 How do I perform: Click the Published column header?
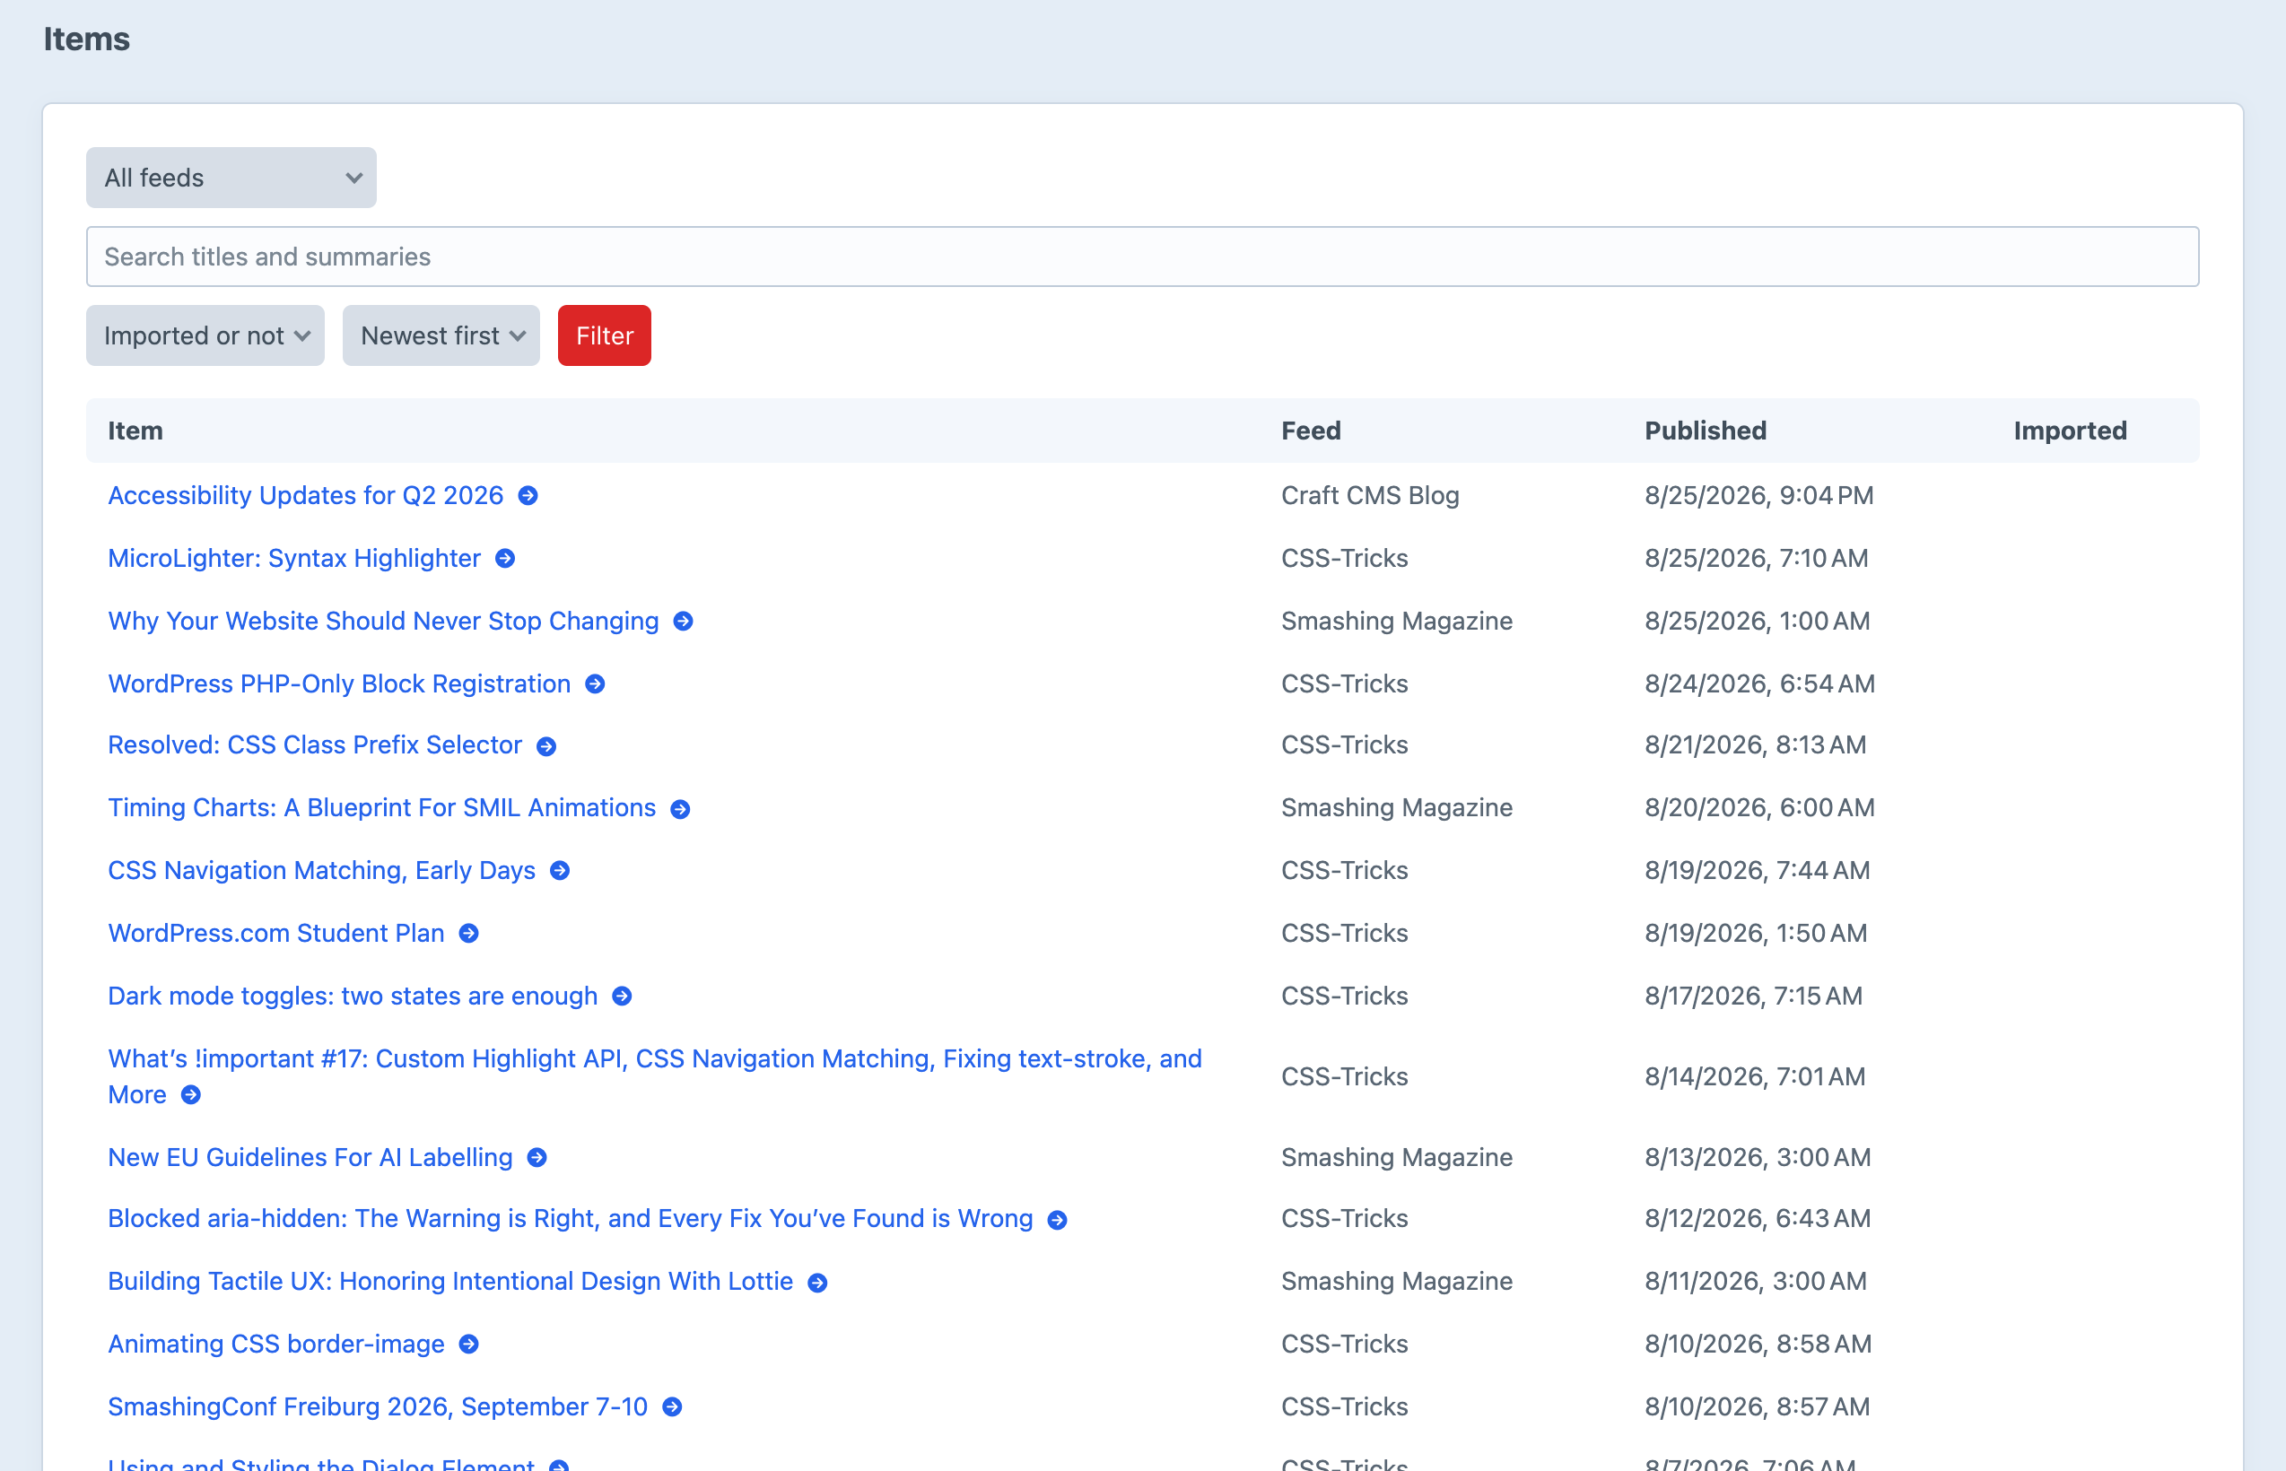pos(1706,431)
